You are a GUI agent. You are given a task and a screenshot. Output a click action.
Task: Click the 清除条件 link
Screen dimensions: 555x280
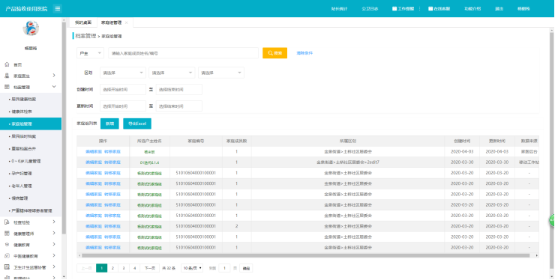pos(304,53)
